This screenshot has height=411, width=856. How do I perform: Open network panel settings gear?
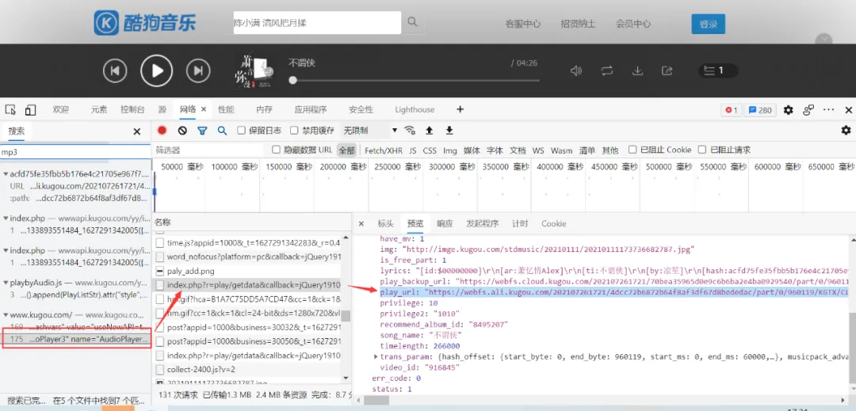[x=846, y=131]
